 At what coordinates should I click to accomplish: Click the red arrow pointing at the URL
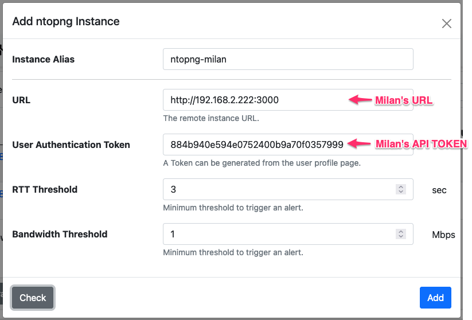(360, 100)
